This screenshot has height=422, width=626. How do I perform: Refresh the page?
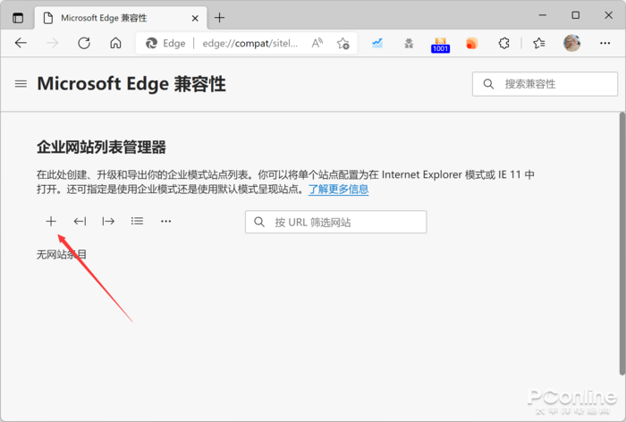click(84, 43)
